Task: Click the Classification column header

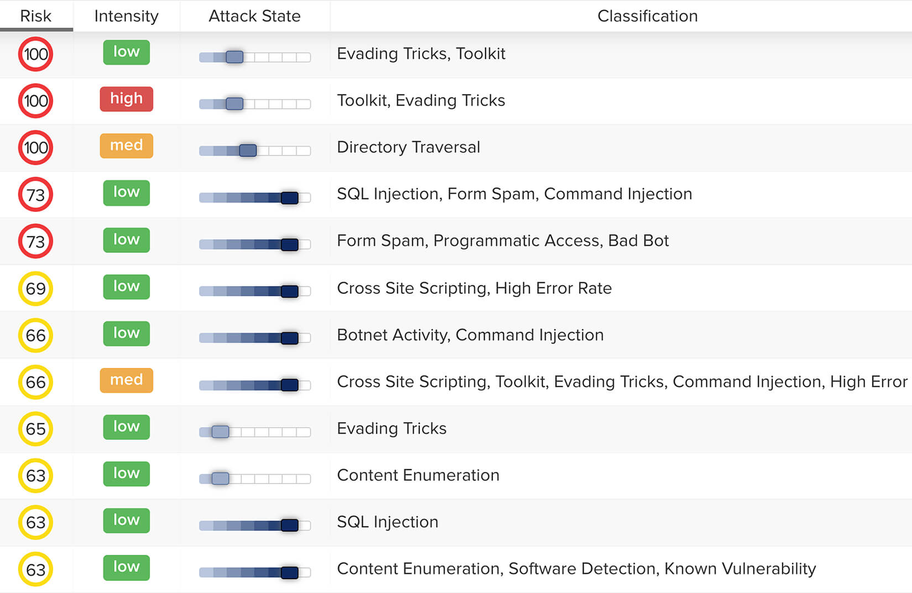Action: click(647, 16)
